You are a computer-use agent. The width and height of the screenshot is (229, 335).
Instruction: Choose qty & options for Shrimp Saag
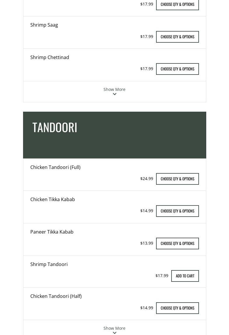pos(177,37)
